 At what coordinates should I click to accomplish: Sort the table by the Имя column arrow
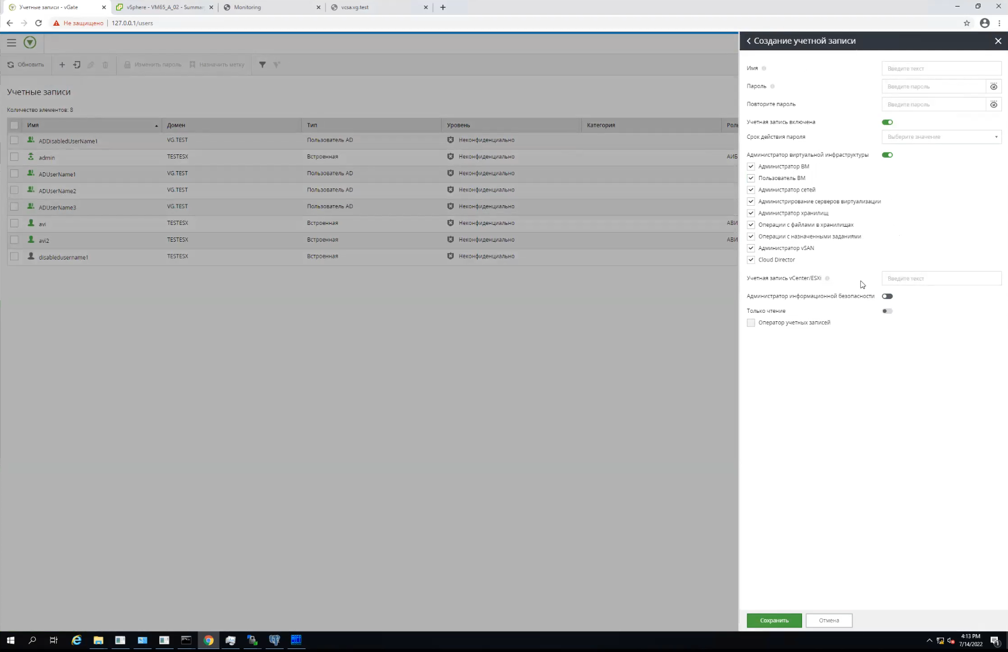click(x=156, y=126)
